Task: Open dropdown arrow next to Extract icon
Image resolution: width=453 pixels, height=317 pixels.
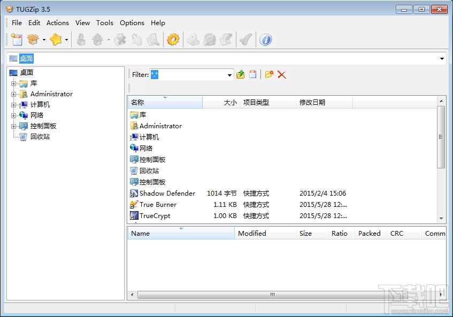Action: (x=109, y=40)
